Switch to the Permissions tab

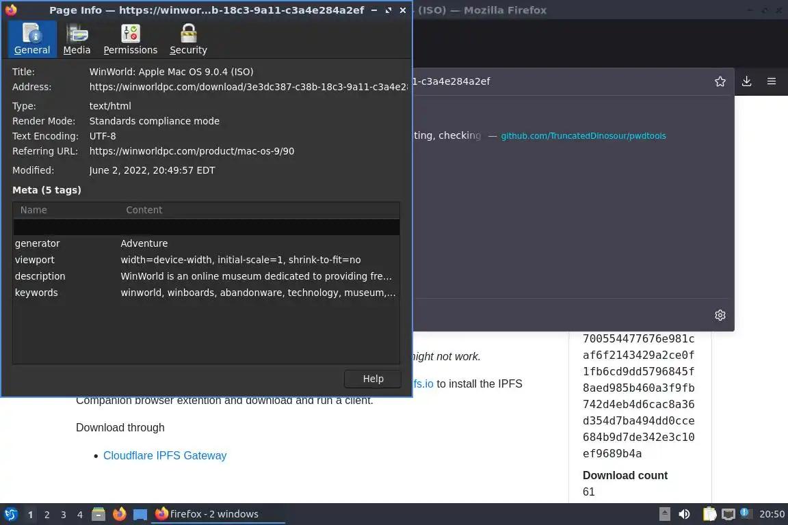pos(130,39)
